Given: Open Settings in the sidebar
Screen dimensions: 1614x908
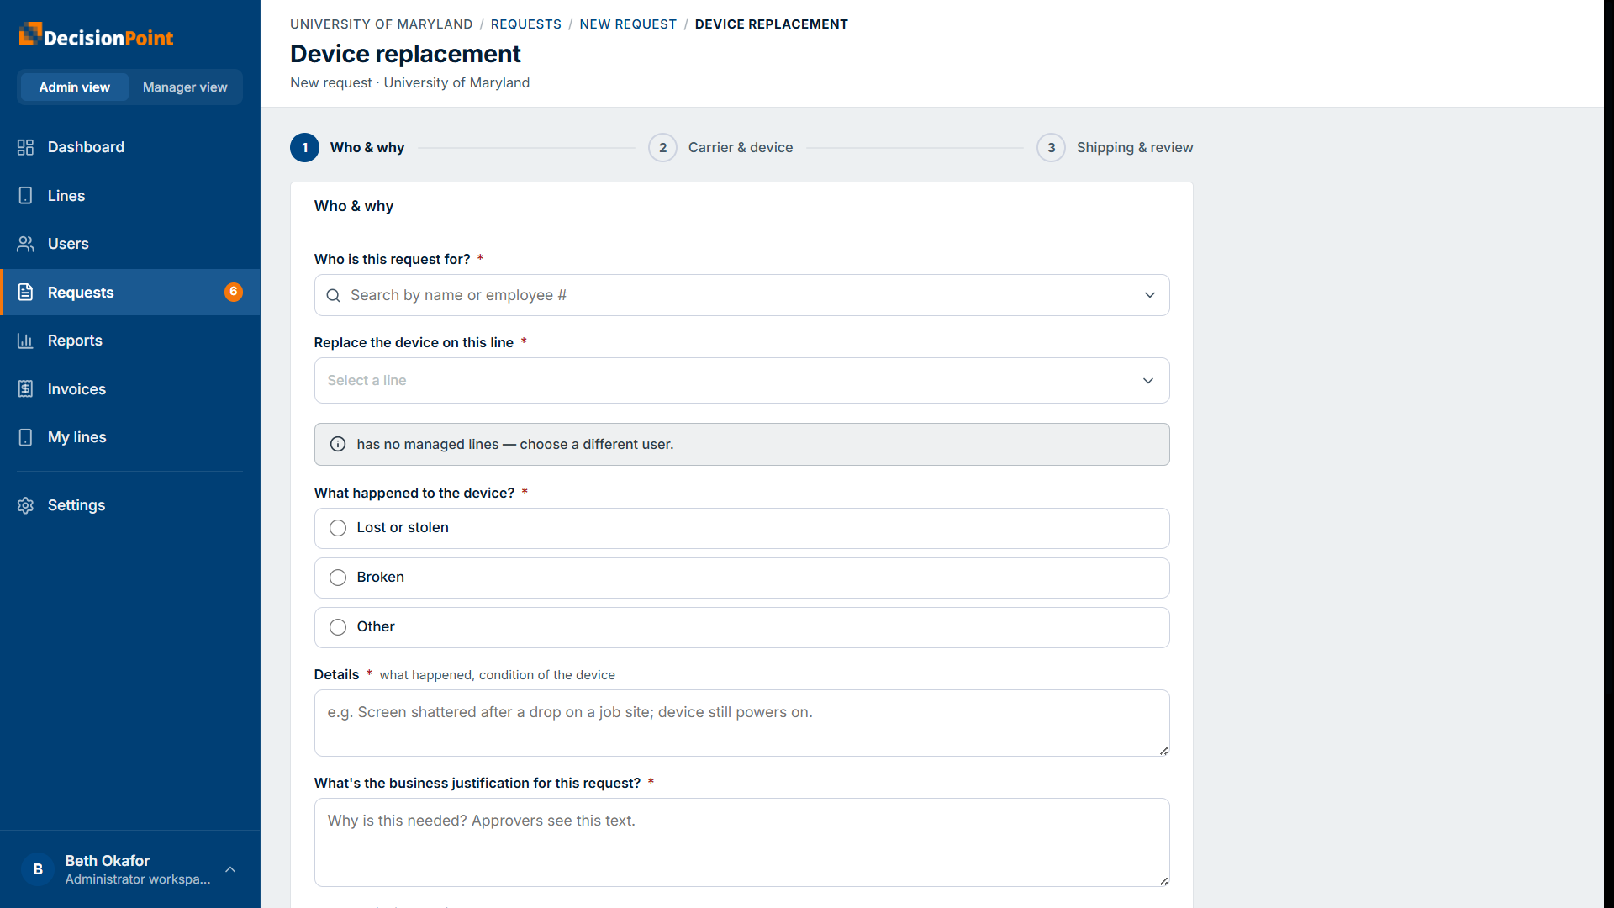Looking at the screenshot, I should pos(130,505).
